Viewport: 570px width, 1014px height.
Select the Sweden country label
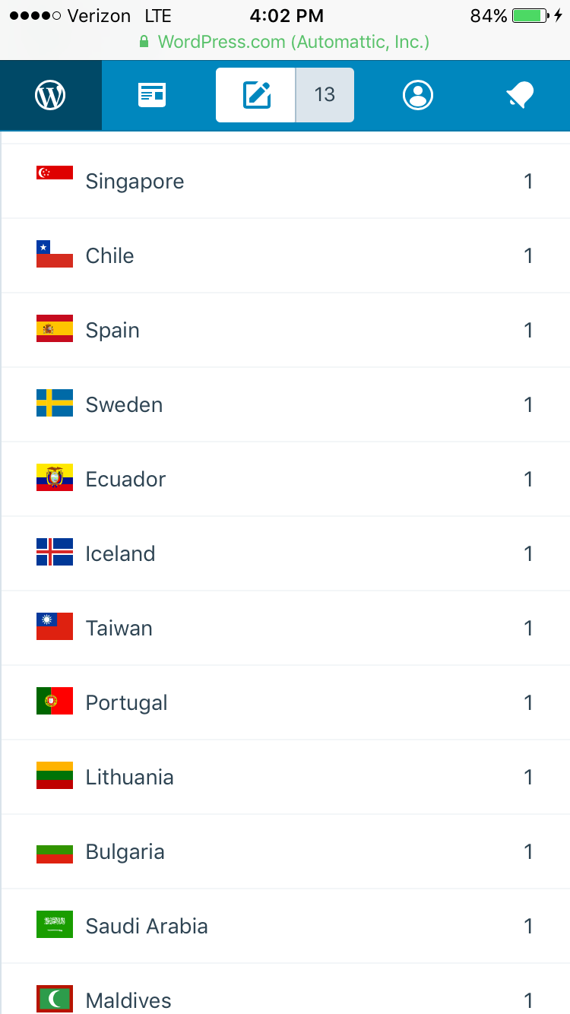point(124,405)
